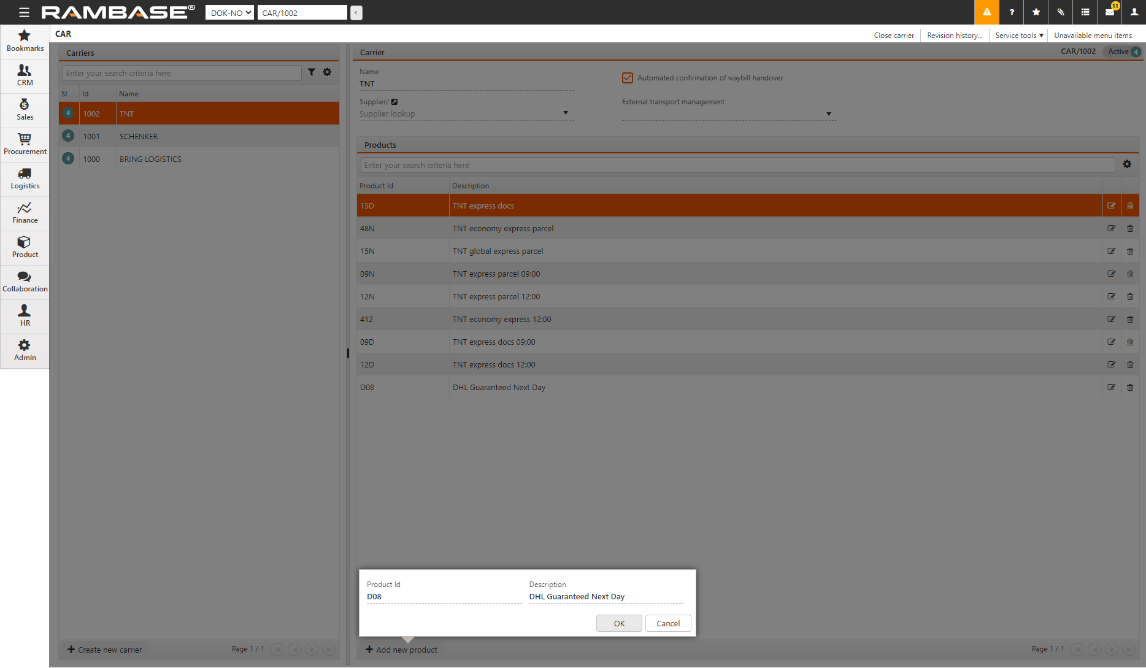1146x668 pixels.
Task: Click the Description field in popup
Action: coord(606,597)
